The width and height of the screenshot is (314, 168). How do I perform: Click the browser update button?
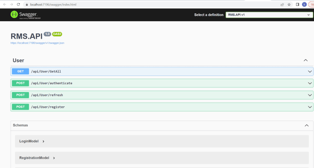311,5
